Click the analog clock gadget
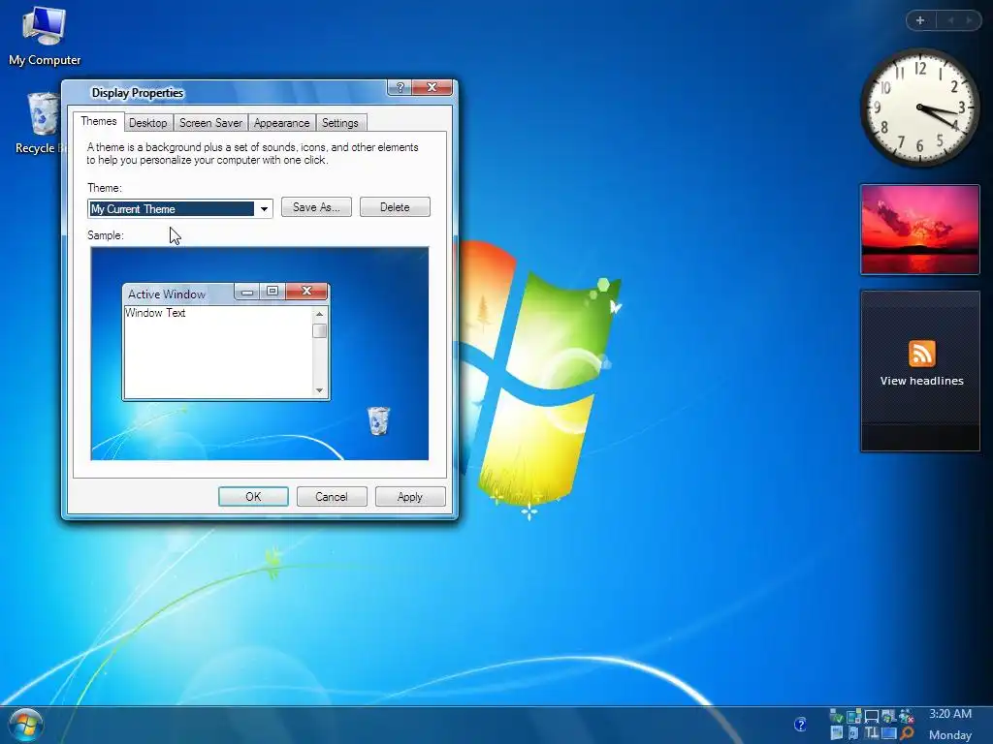This screenshot has height=744, width=993. pos(919,108)
